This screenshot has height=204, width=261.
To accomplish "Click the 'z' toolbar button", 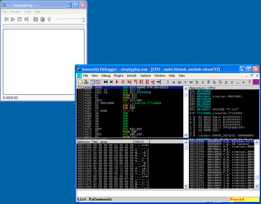I will click(x=226, y=82).
